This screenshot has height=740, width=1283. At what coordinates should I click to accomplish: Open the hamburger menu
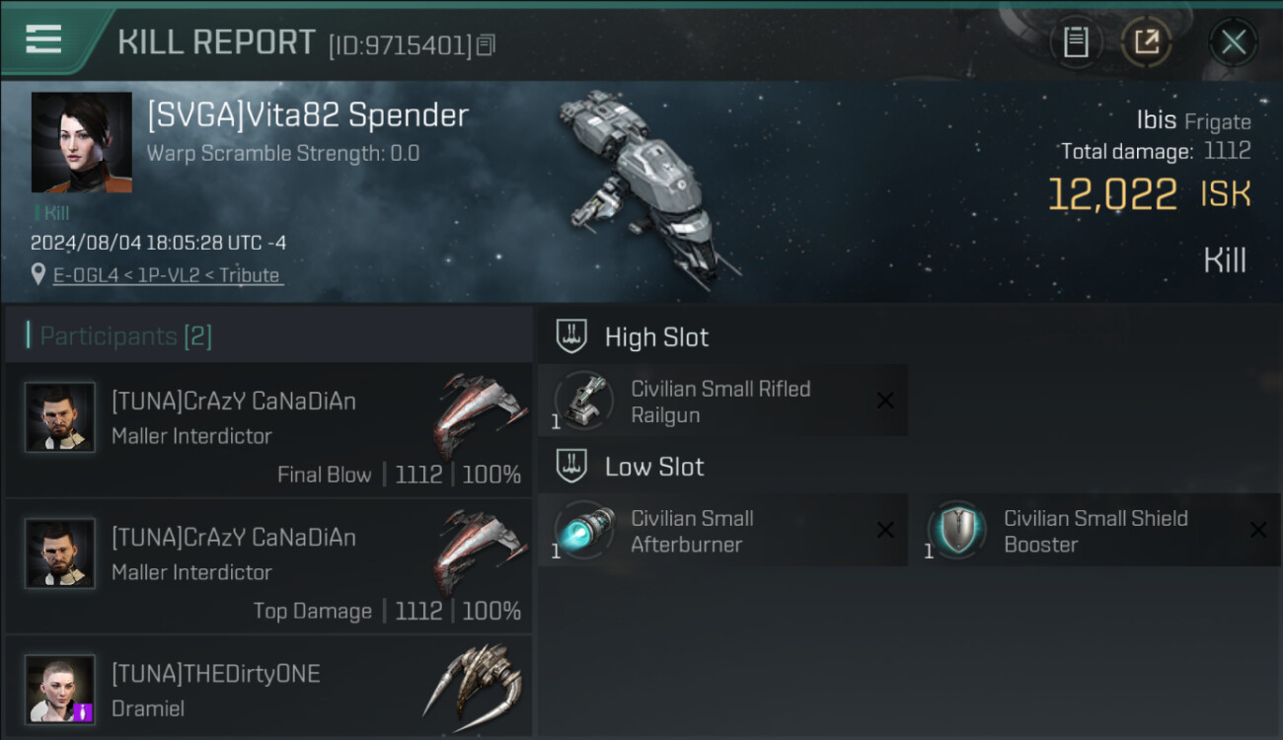pyautogui.click(x=43, y=39)
